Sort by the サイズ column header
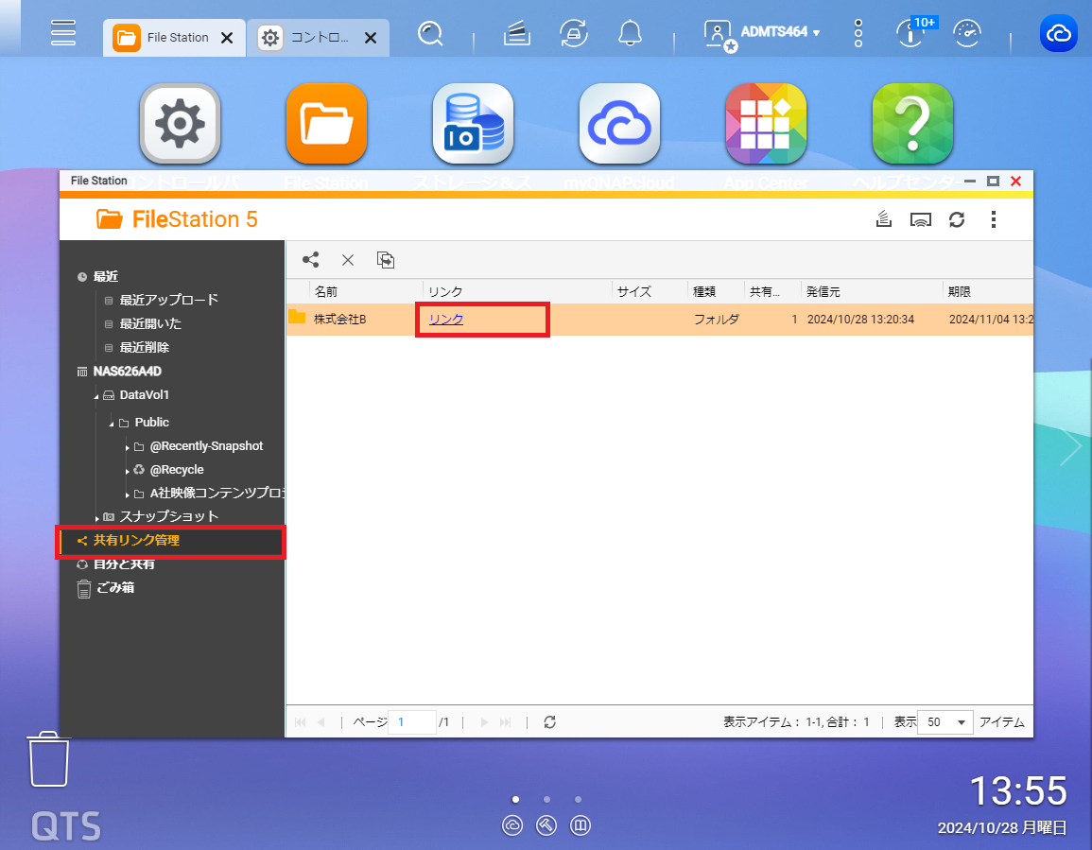The image size is (1092, 850). point(650,291)
